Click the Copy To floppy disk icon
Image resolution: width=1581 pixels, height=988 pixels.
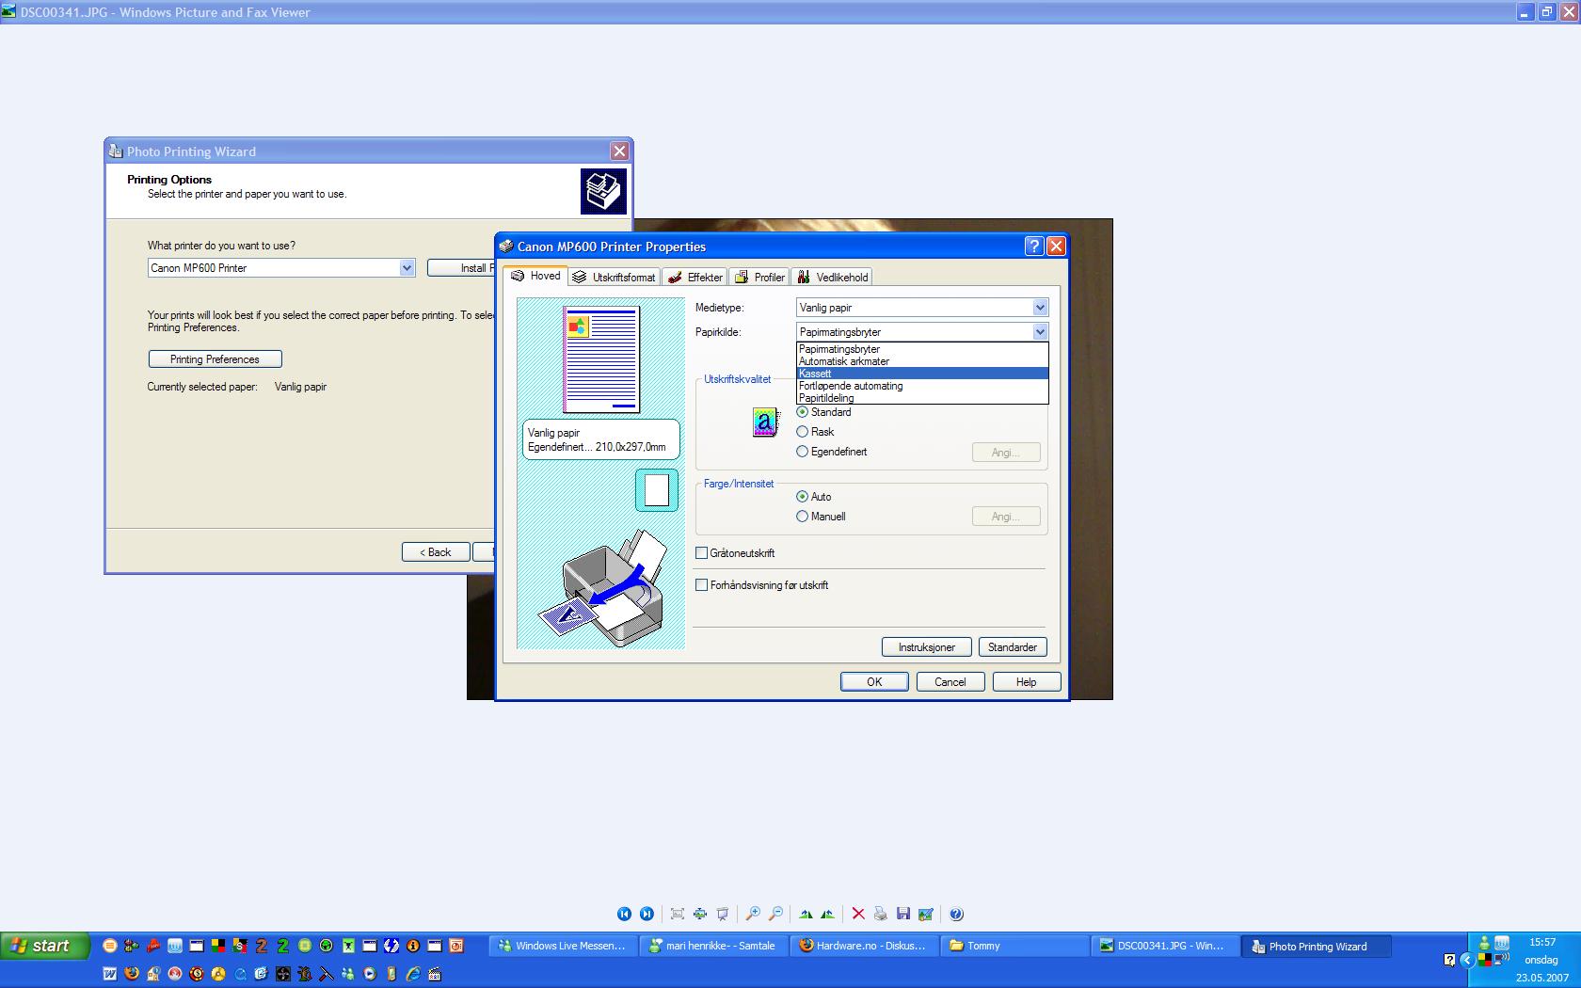point(902,914)
